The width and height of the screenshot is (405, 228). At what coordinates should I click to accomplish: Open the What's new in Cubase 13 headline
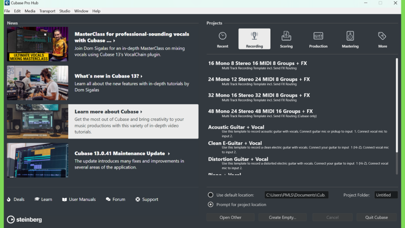(107, 76)
